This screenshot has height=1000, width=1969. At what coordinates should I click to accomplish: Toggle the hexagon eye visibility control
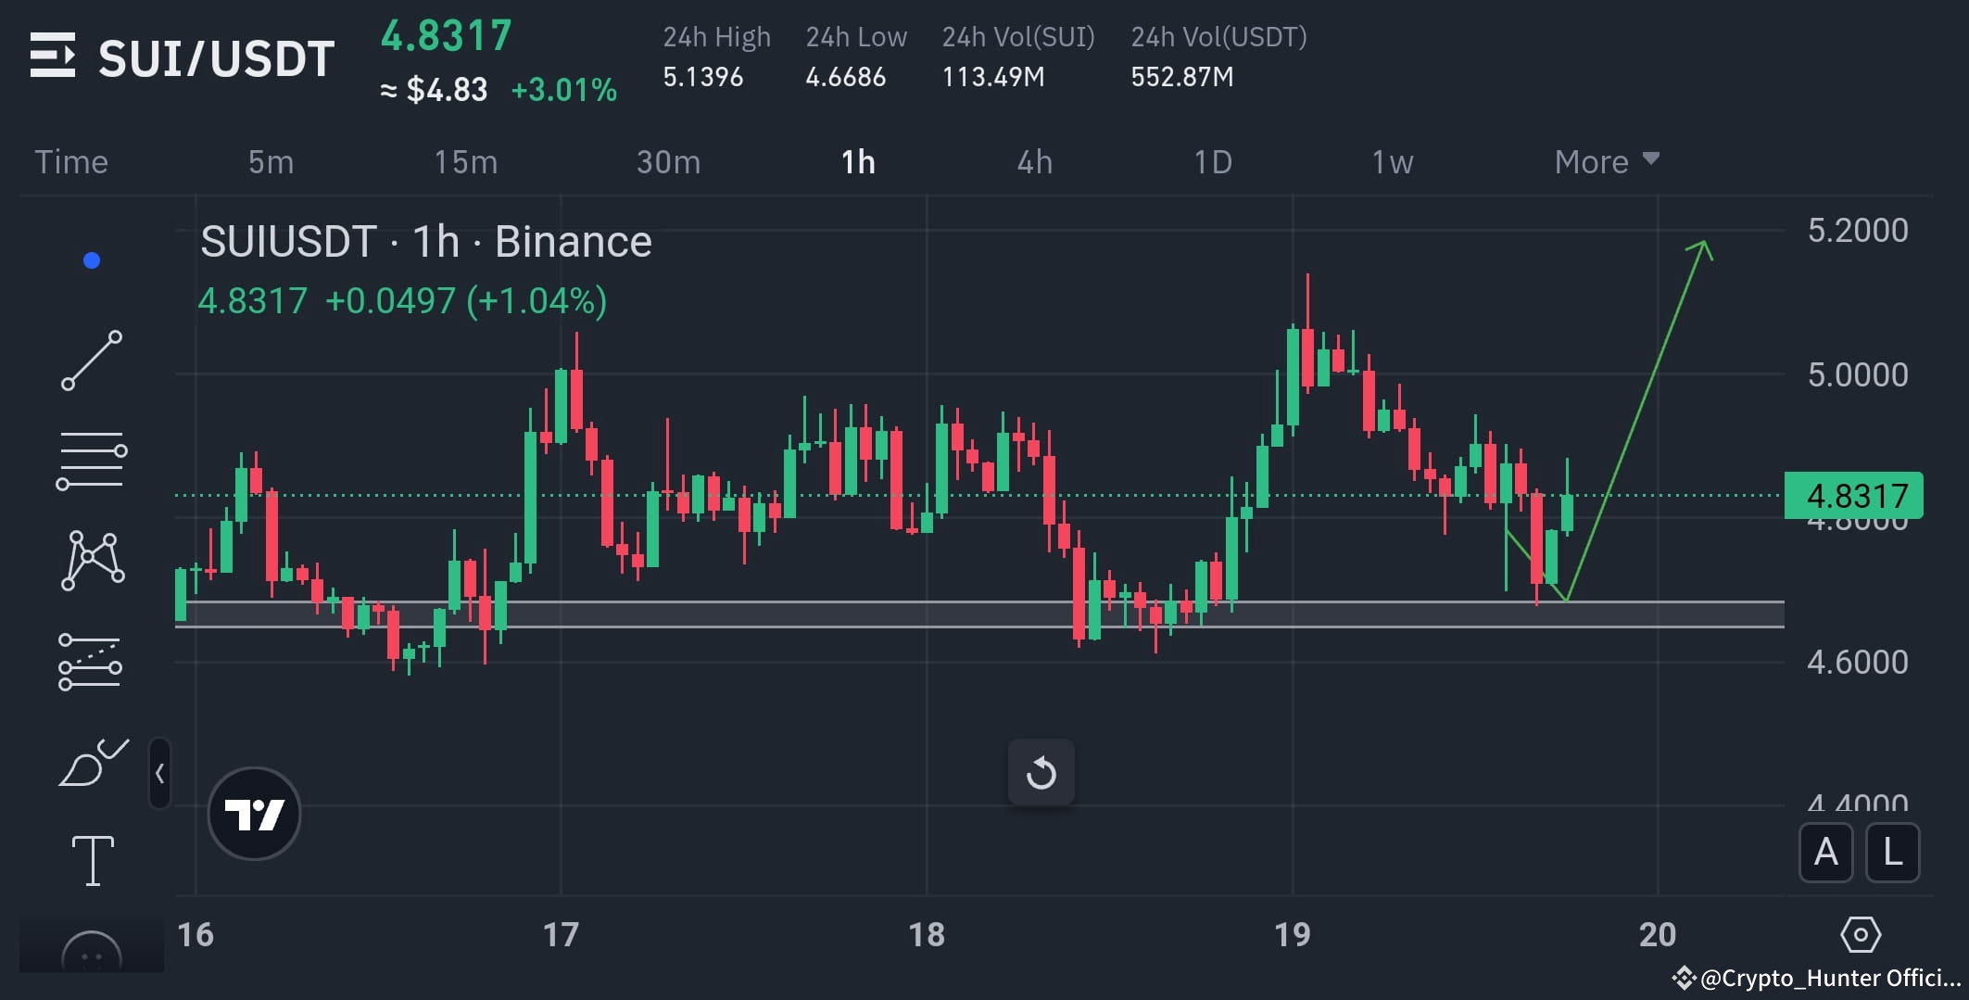coord(1862,936)
